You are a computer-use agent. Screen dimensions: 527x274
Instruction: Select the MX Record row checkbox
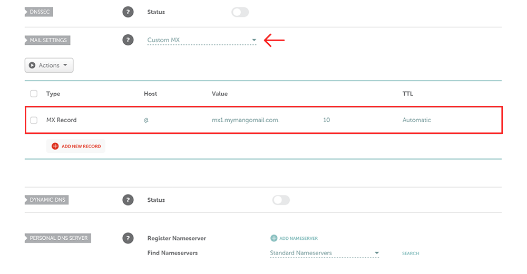[x=34, y=120]
